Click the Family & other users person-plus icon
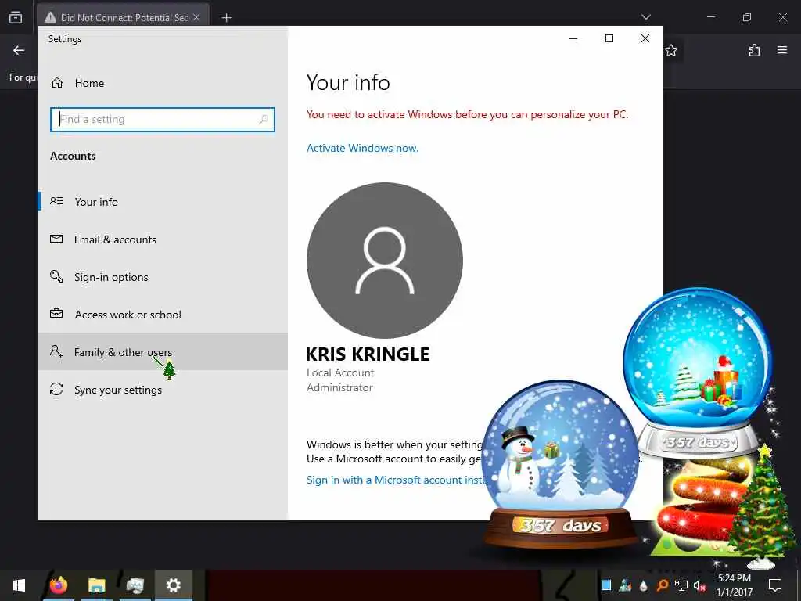This screenshot has height=601, width=801. point(56,351)
